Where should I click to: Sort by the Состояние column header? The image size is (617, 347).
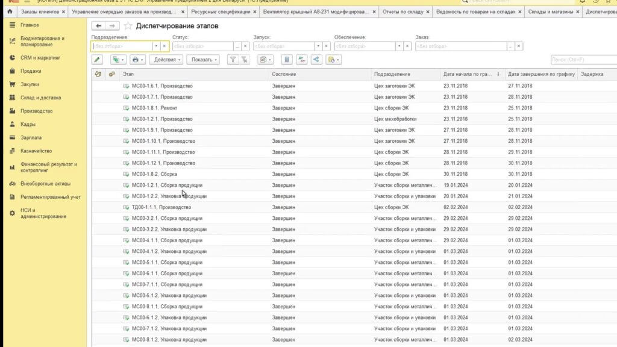tap(319, 74)
